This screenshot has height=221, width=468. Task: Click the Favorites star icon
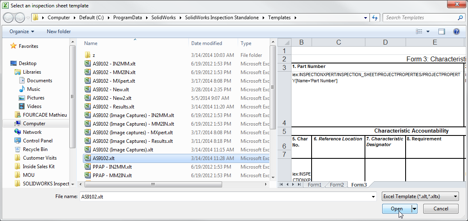click(13, 46)
